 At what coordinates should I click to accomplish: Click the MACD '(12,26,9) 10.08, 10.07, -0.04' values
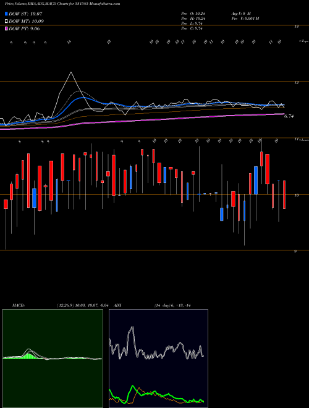click(82, 305)
